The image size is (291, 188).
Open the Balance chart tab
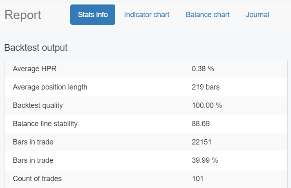tap(208, 15)
